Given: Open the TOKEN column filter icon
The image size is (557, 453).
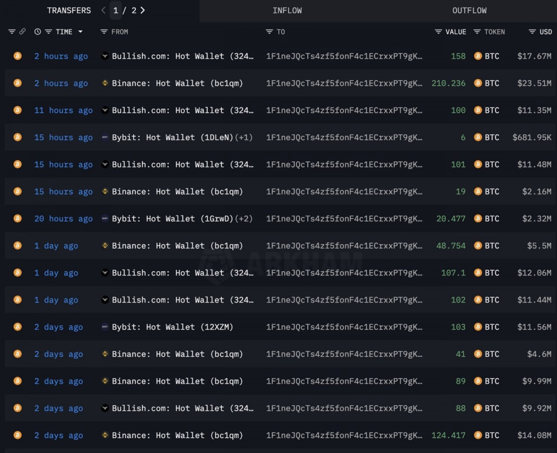Looking at the screenshot, I should coord(477,32).
